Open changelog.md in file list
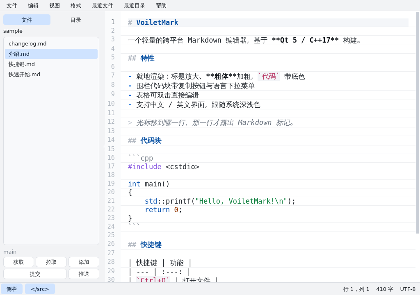The width and height of the screenshot is (420, 295). pyautogui.click(x=51, y=43)
